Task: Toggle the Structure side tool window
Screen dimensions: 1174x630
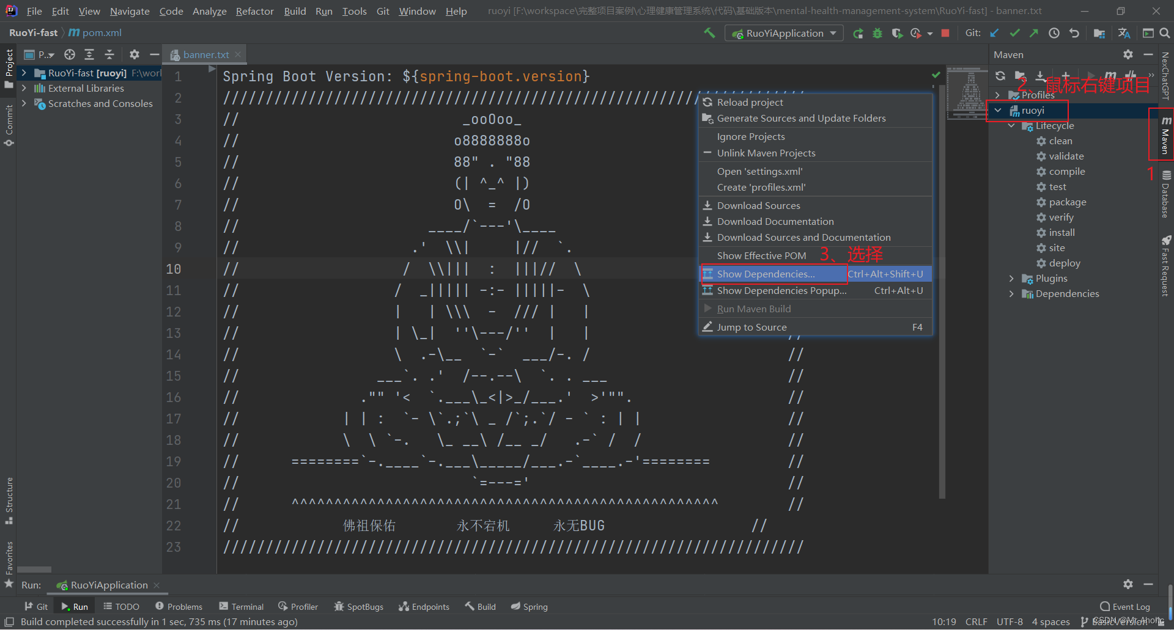Action: pyautogui.click(x=9, y=501)
